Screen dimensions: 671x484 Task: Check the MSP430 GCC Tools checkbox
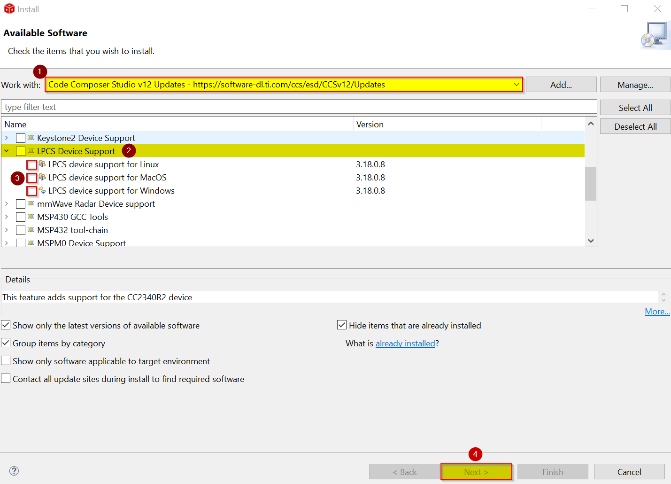click(21, 217)
